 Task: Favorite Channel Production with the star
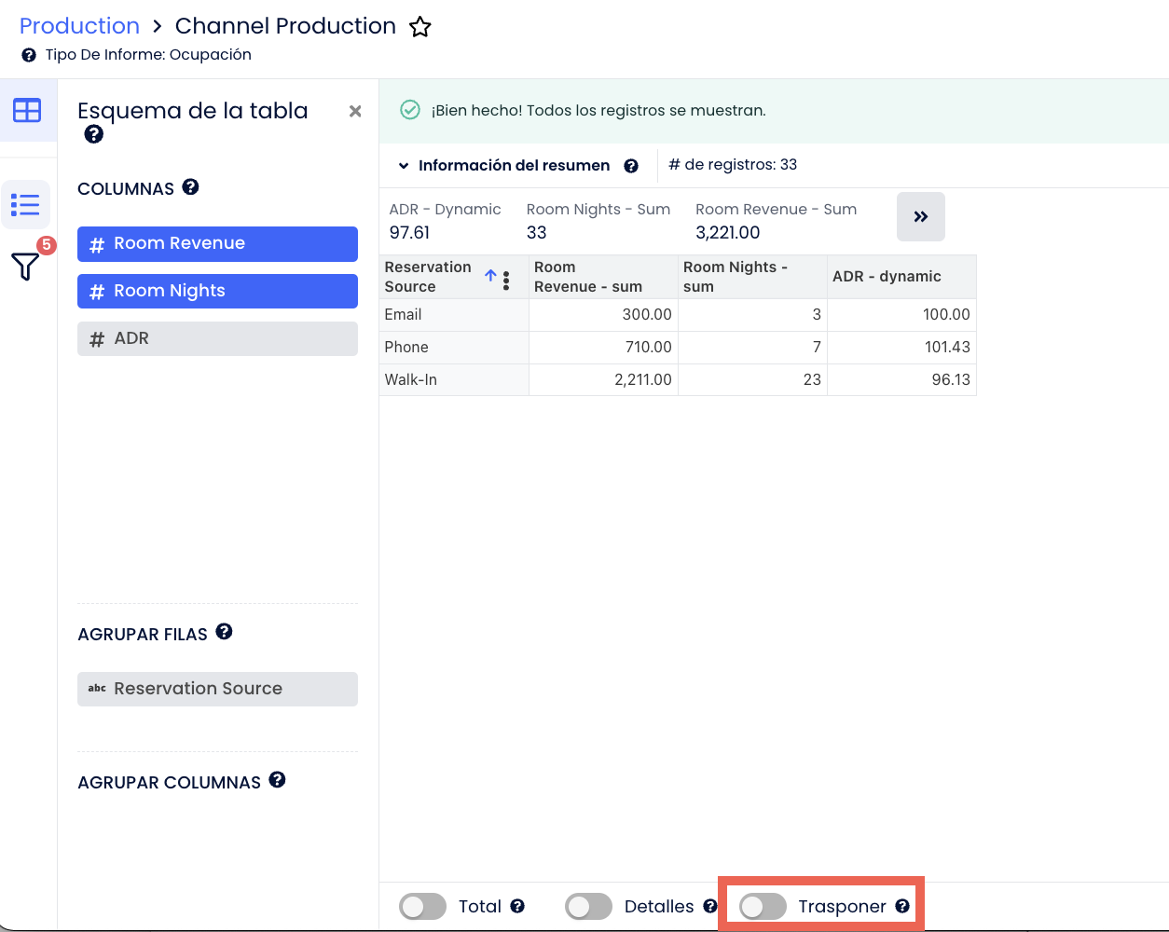(x=420, y=27)
